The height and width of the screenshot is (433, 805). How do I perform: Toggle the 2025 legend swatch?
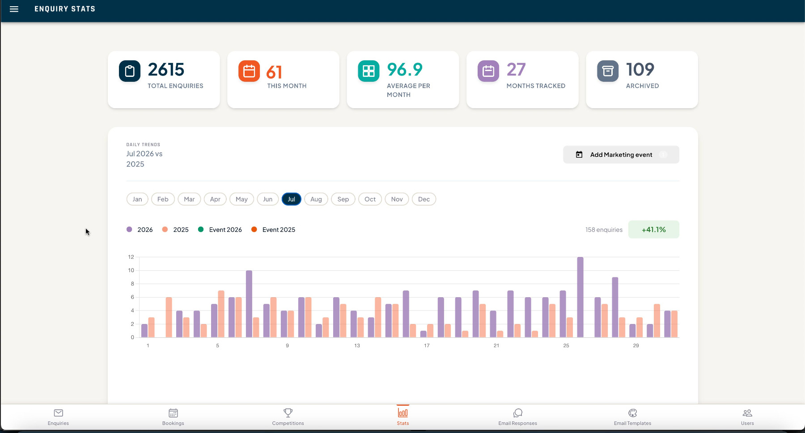click(165, 229)
